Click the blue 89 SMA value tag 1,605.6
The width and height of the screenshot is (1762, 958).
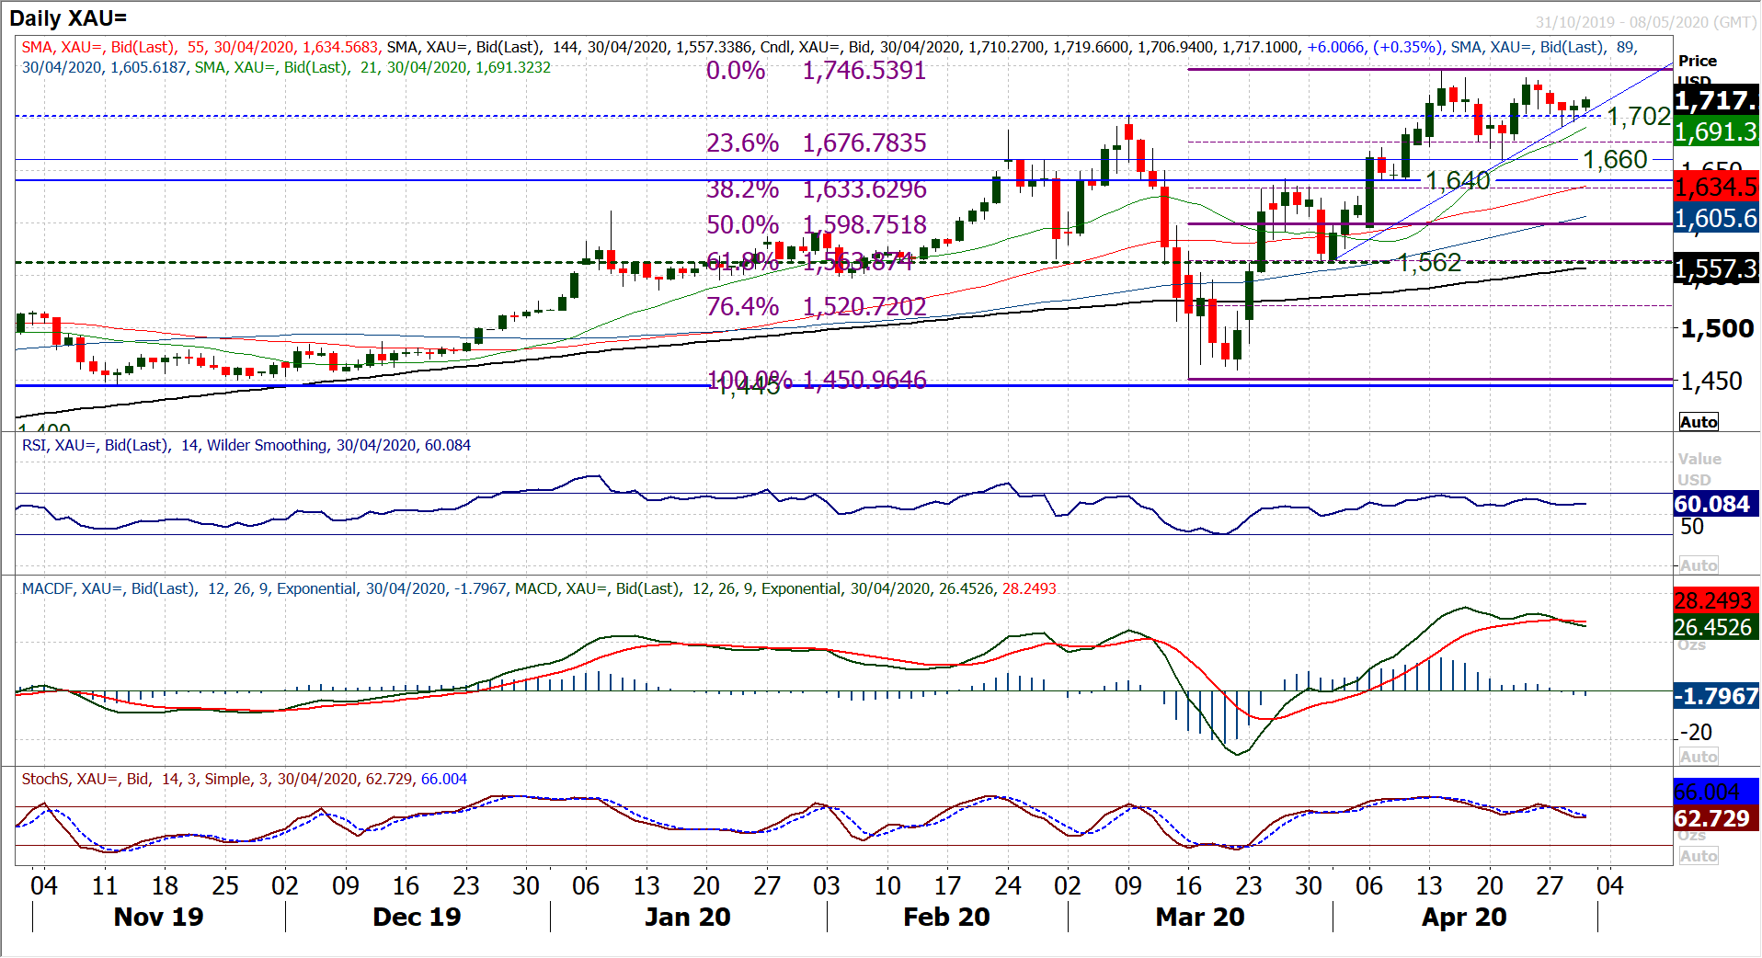[1716, 219]
